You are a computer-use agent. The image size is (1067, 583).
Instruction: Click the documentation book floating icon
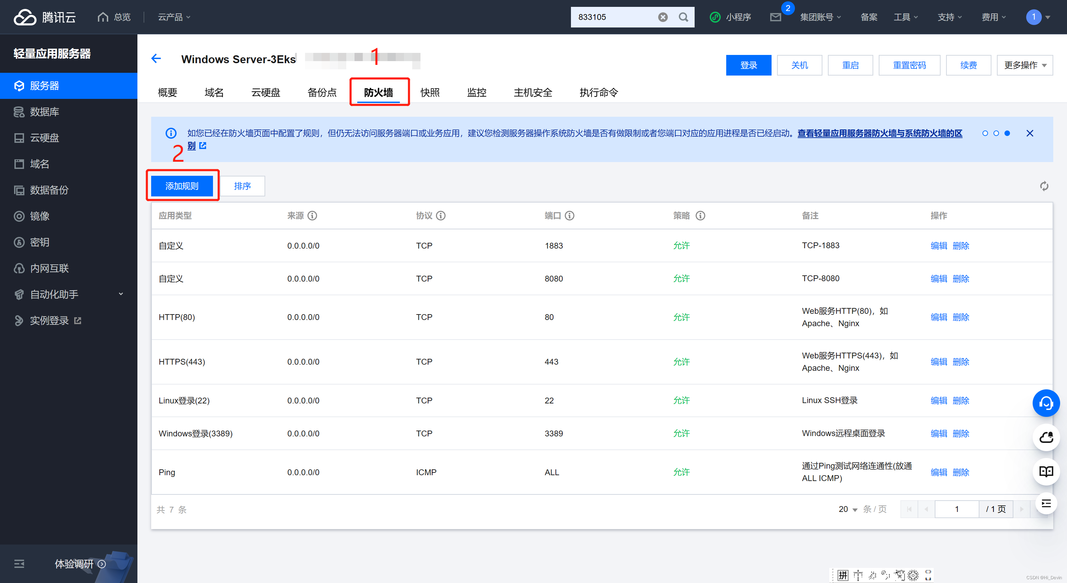pos(1046,471)
